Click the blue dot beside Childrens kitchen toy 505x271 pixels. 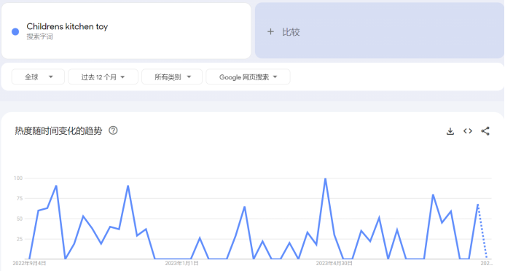pyautogui.click(x=15, y=31)
